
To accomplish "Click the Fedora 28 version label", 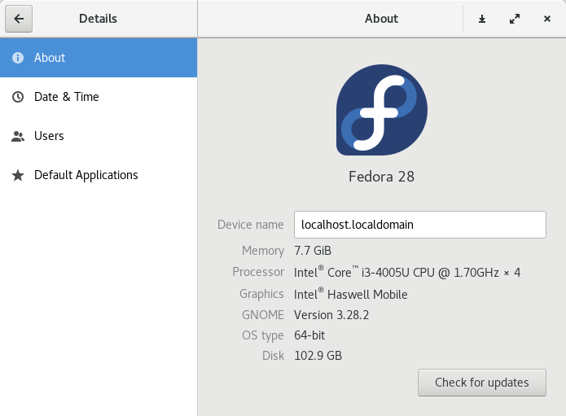I will click(381, 176).
